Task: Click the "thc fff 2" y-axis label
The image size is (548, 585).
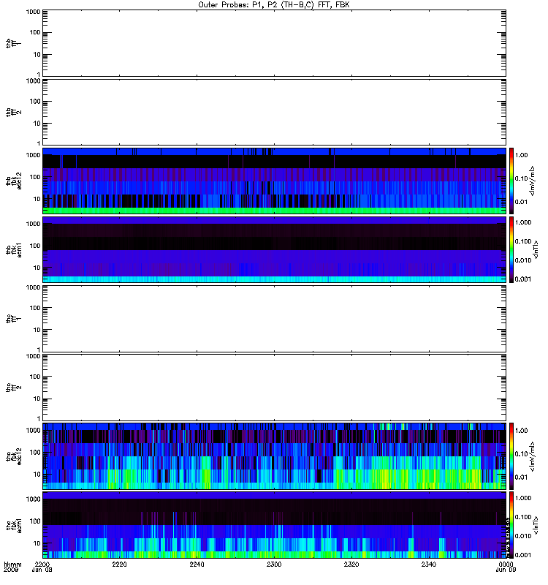Action: pyautogui.click(x=13, y=388)
